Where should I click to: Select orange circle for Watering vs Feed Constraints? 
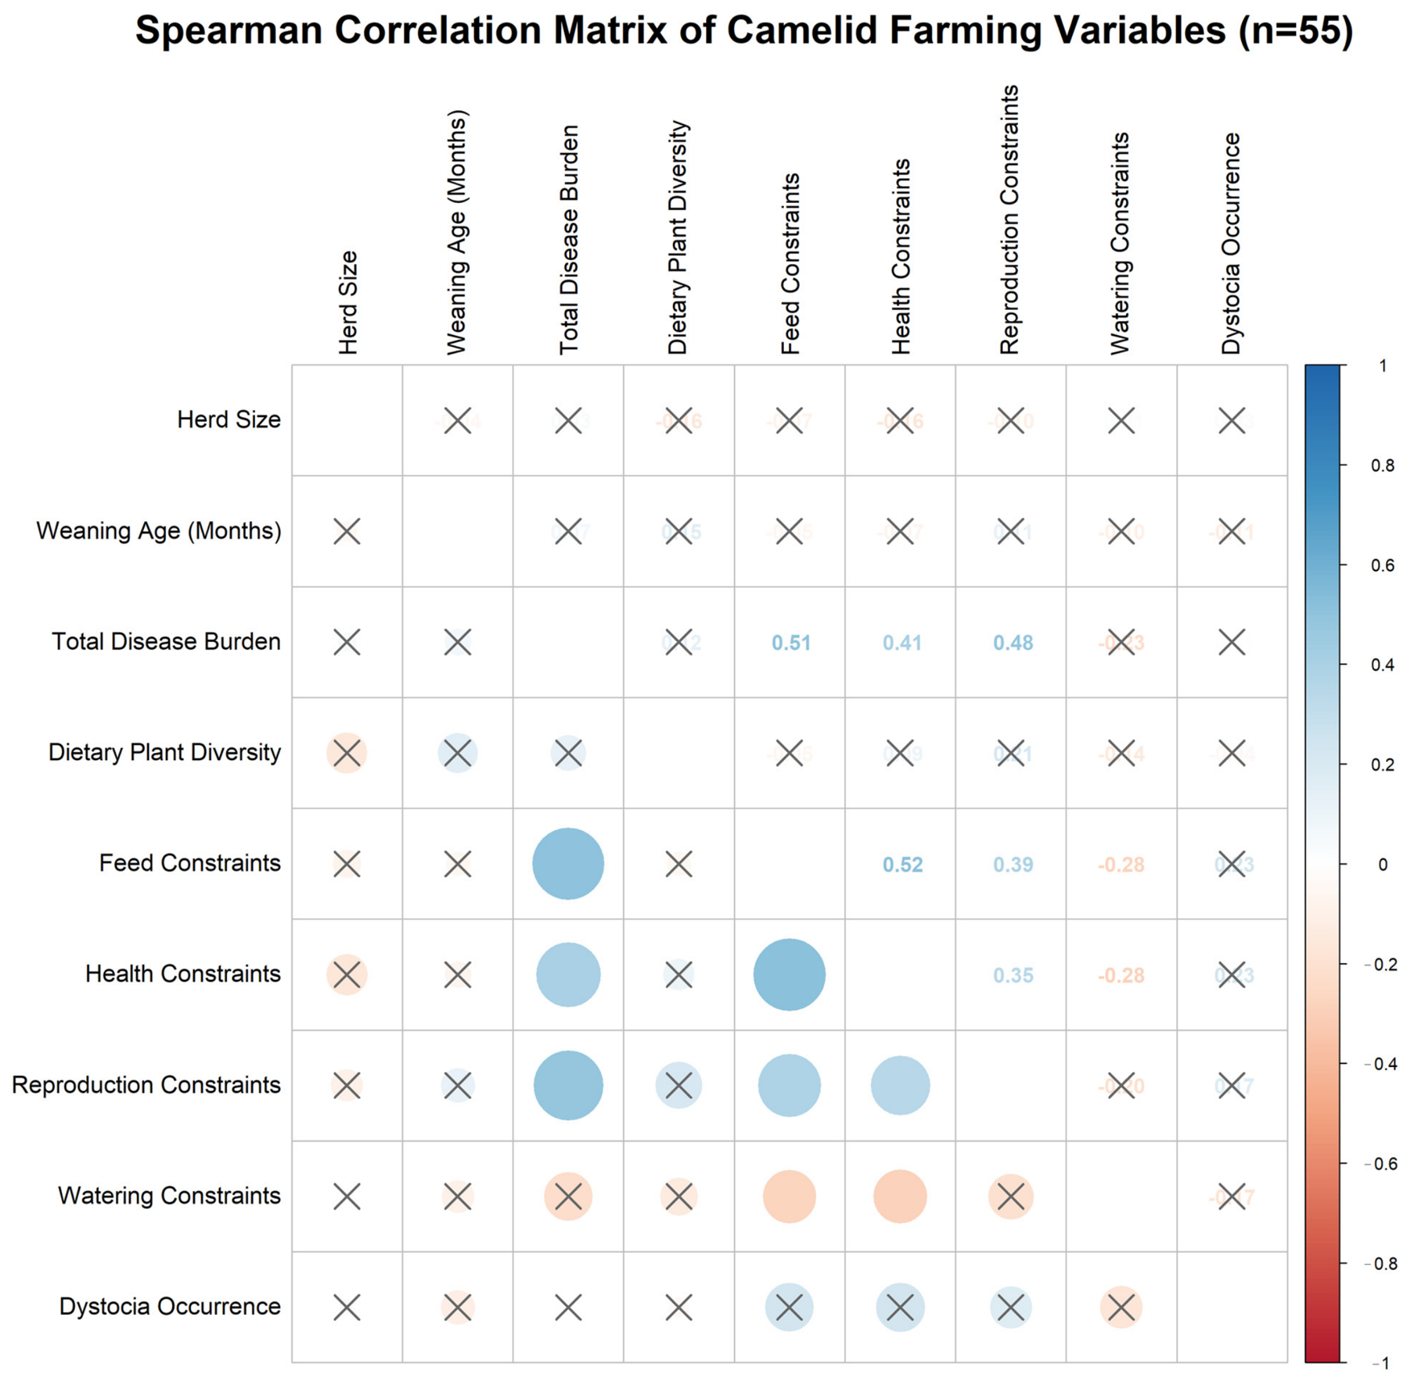(789, 1197)
